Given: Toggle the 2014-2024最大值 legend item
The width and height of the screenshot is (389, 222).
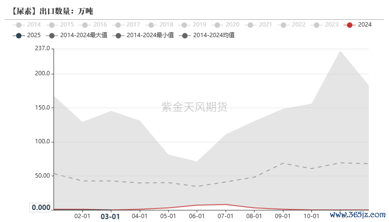Looking at the screenshot, I should [x=53, y=35].
